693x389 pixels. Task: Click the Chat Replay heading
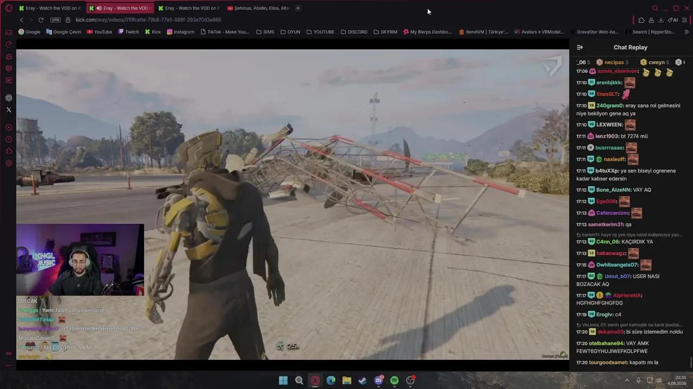[x=630, y=48]
